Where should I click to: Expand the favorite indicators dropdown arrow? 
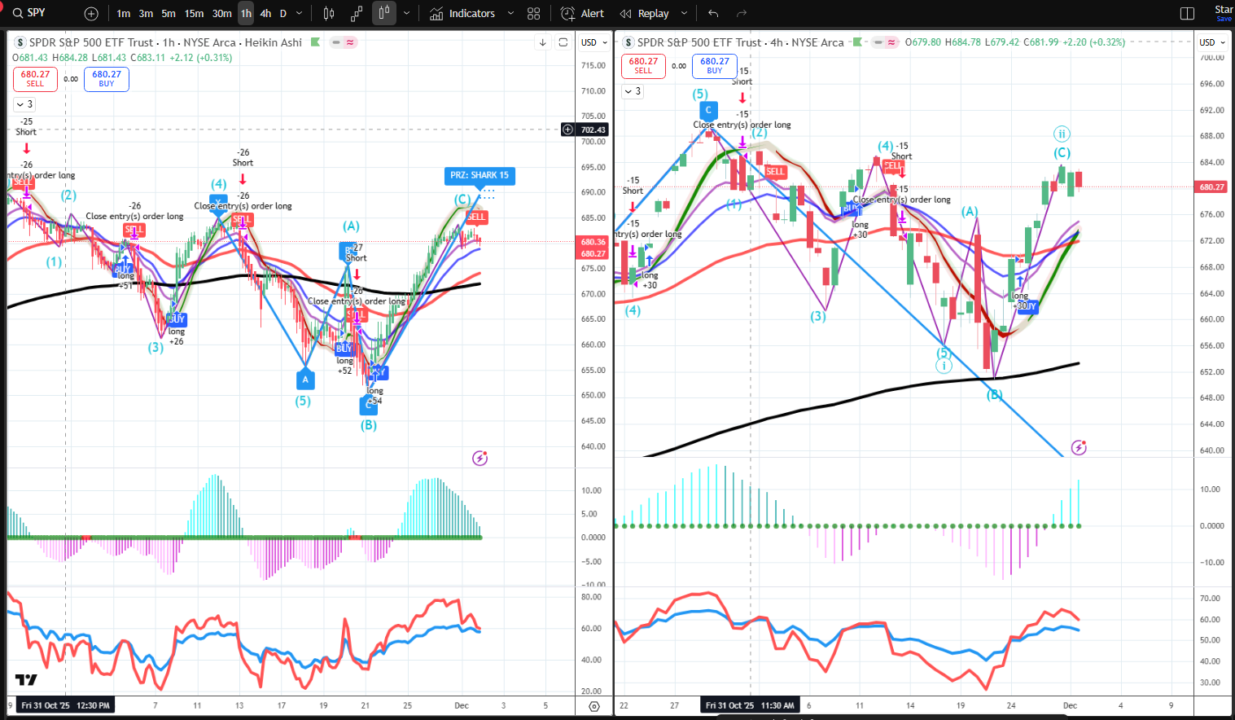(510, 13)
